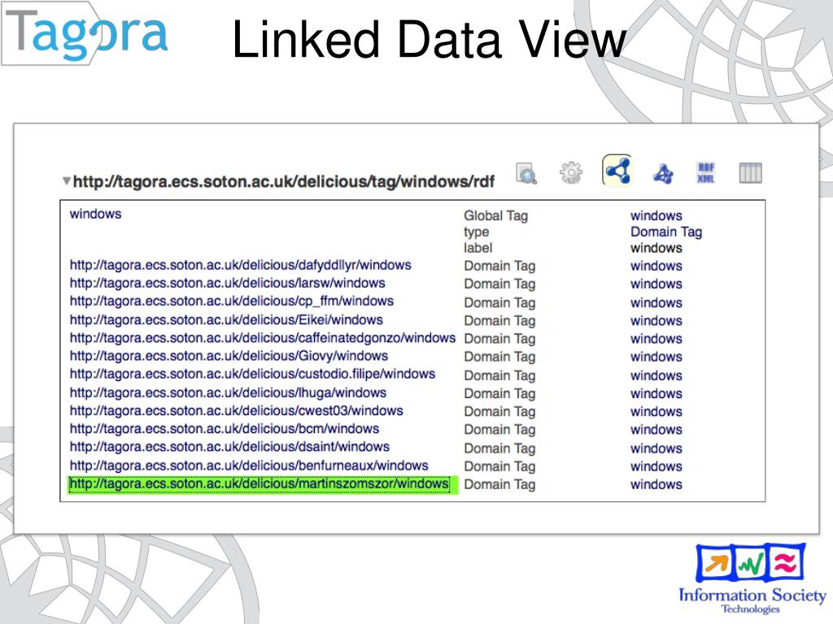This screenshot has width=833, height=624.
Task: Click 'windows' value in the larsw row
Action: (x=656, y=284)
